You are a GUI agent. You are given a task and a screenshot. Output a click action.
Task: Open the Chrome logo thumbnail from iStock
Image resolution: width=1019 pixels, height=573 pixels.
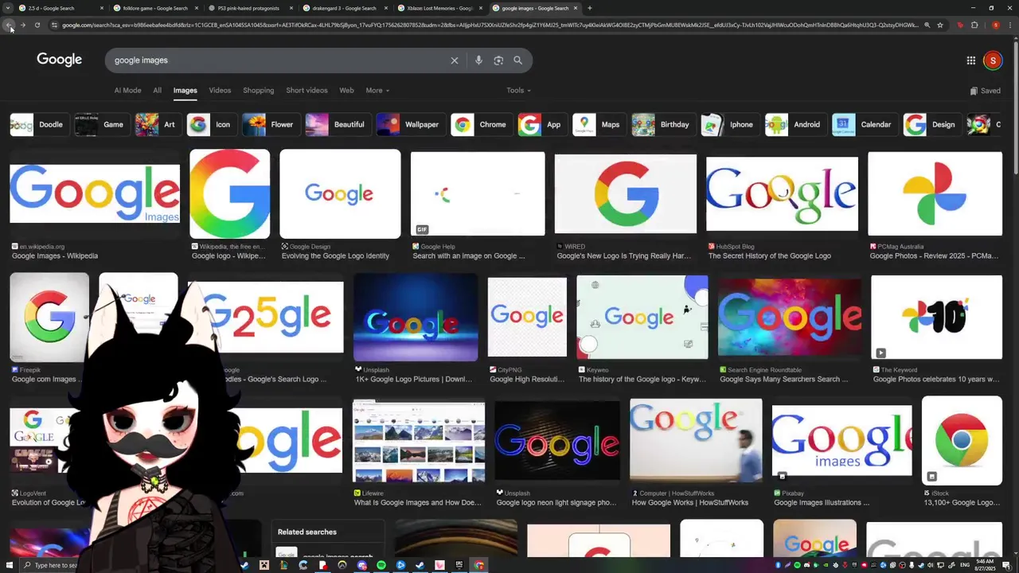click(x=962, y=440)
